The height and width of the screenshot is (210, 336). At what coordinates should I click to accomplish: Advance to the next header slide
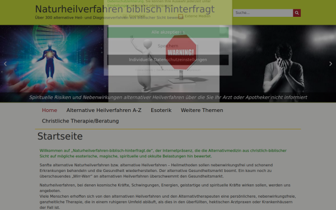coord(330,64)
